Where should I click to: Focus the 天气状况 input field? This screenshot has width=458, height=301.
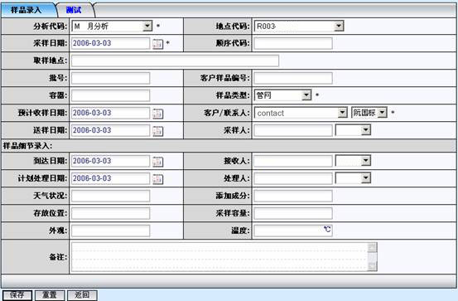click(110, 196)
